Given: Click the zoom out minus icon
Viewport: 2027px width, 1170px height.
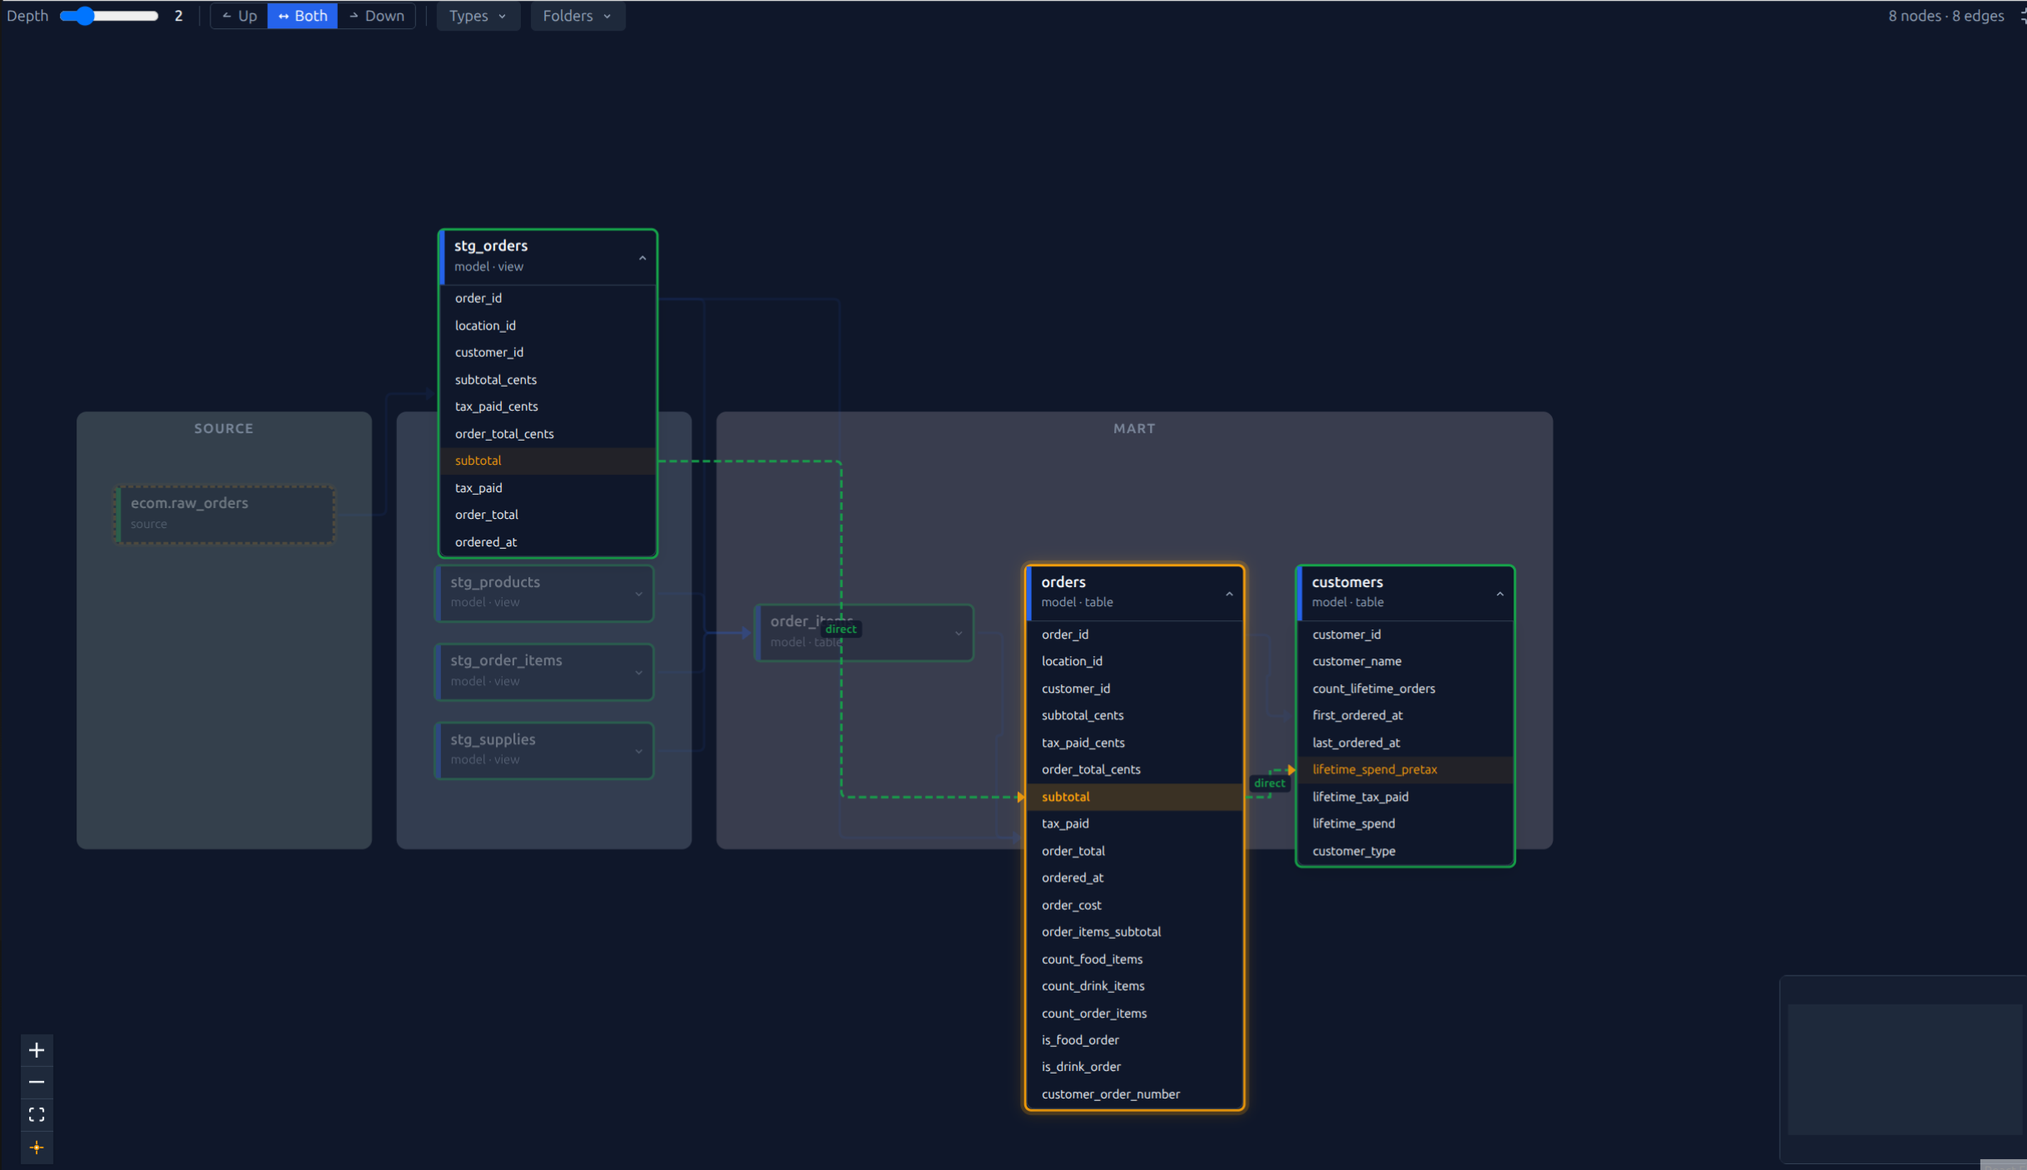Looking at the screenshot, I should click(x=37, y=1082).
